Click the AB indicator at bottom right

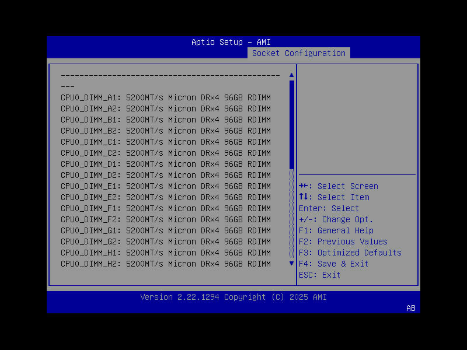pos(410,308)
